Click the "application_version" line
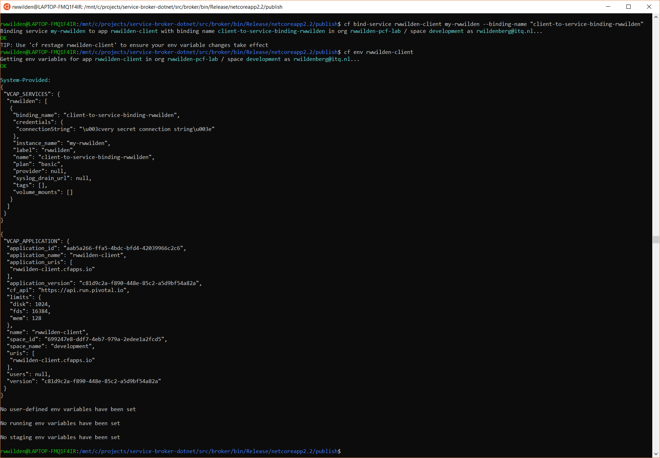This screenshot has height=458, width=660. [x=104, y=283]
